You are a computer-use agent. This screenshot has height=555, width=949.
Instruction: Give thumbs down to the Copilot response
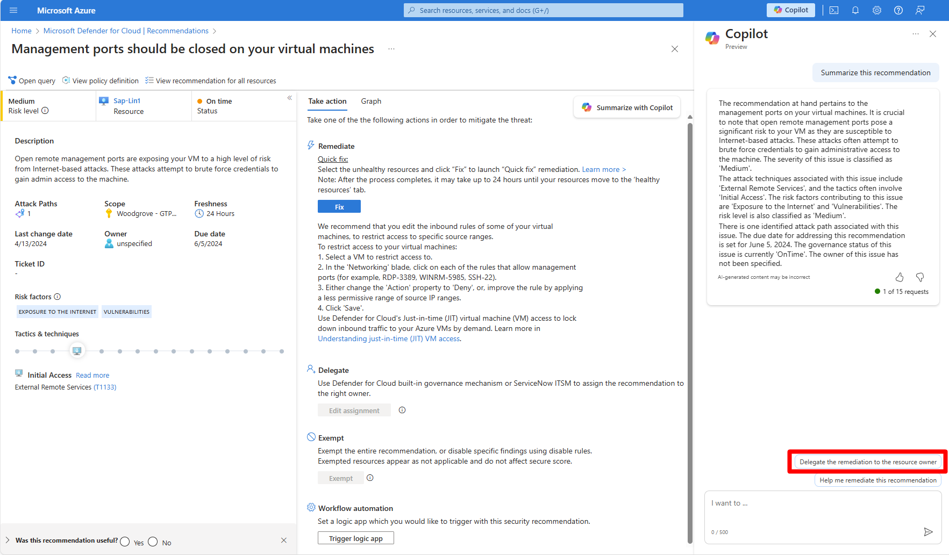pyautogui.click(x=920, y=277)
